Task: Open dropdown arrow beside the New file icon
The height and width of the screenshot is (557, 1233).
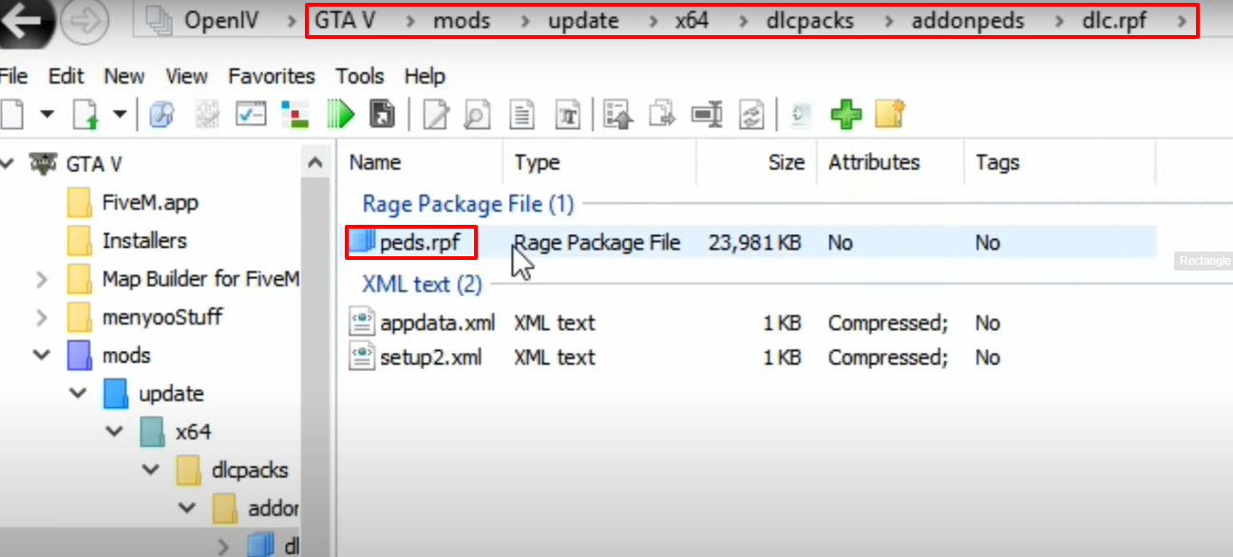Action: point(47,115)
